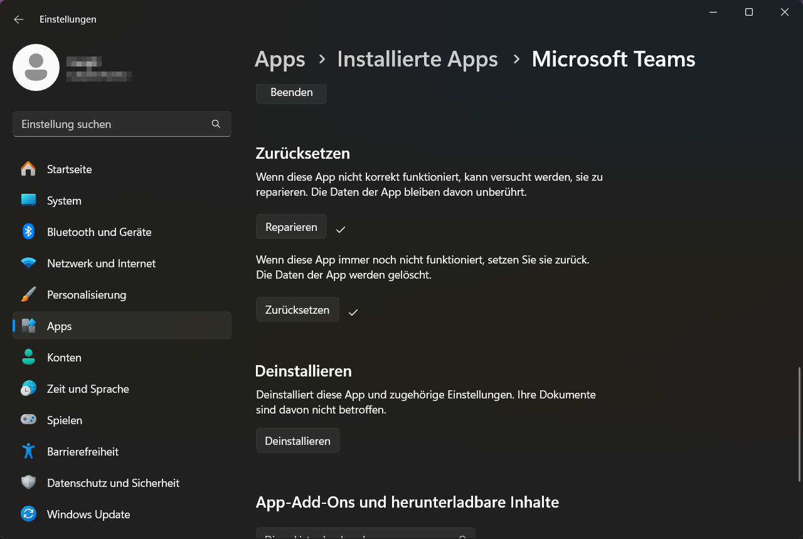Image resolution: width=803 pixels, height=539 pixels.
Task: Open Bluetooth und Geräte
Action: 122,232
